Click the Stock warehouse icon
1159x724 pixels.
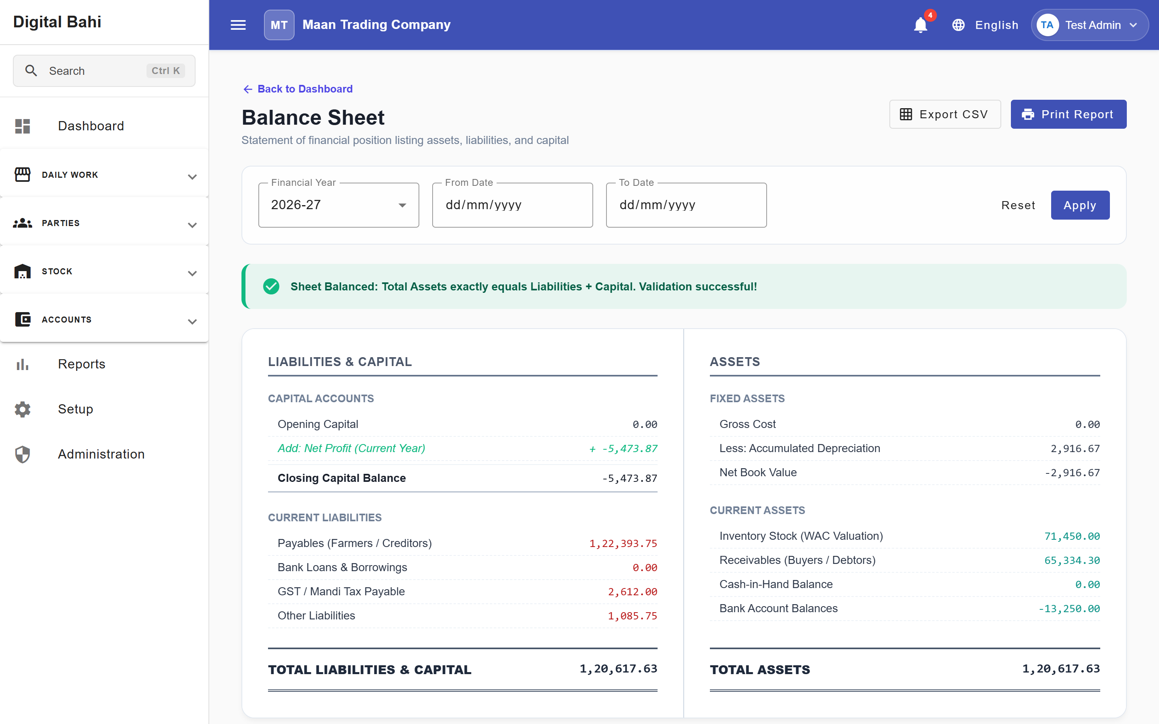click(x=23, y=271)
